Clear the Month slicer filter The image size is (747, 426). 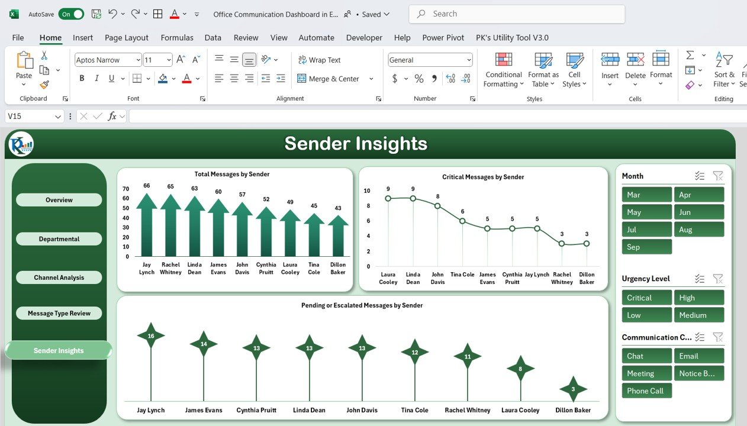click(x=717, y=176)
